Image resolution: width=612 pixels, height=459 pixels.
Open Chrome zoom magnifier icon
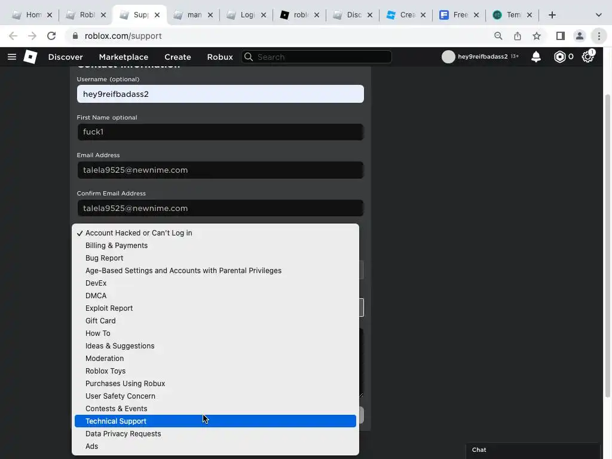[498, 36]
